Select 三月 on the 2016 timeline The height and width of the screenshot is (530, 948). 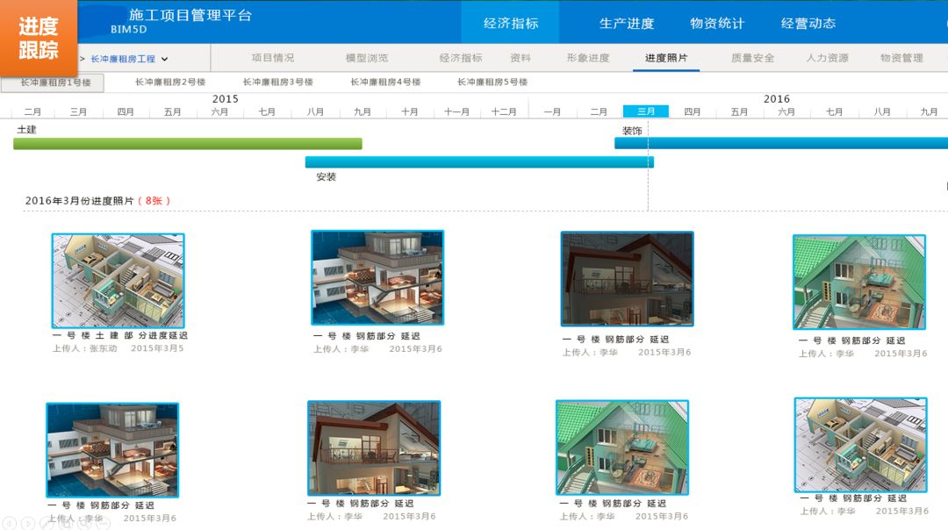point(646,111)
